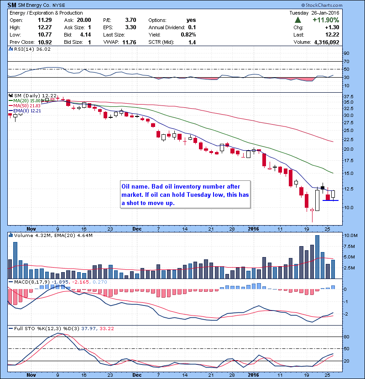
Task: Click the SM (Daily) candlestick icon
Action: point(10,96)
